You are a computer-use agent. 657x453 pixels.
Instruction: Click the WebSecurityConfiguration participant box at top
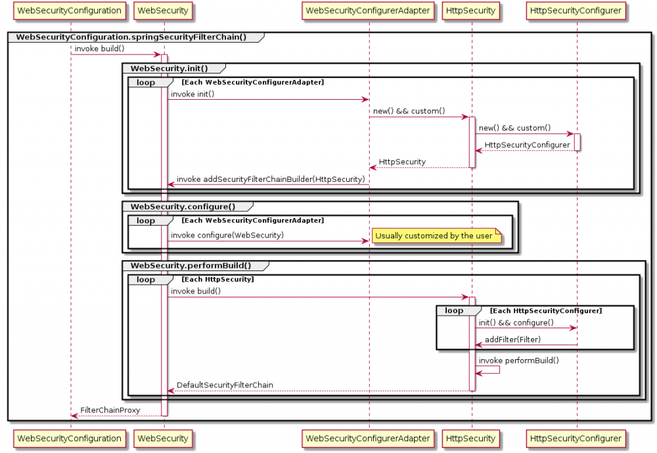pos(70,11)
